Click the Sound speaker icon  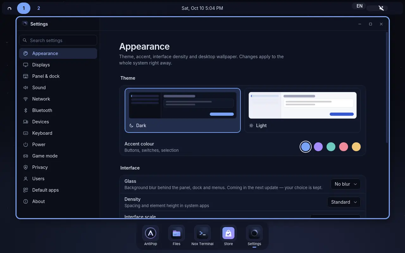coord(26,88)
